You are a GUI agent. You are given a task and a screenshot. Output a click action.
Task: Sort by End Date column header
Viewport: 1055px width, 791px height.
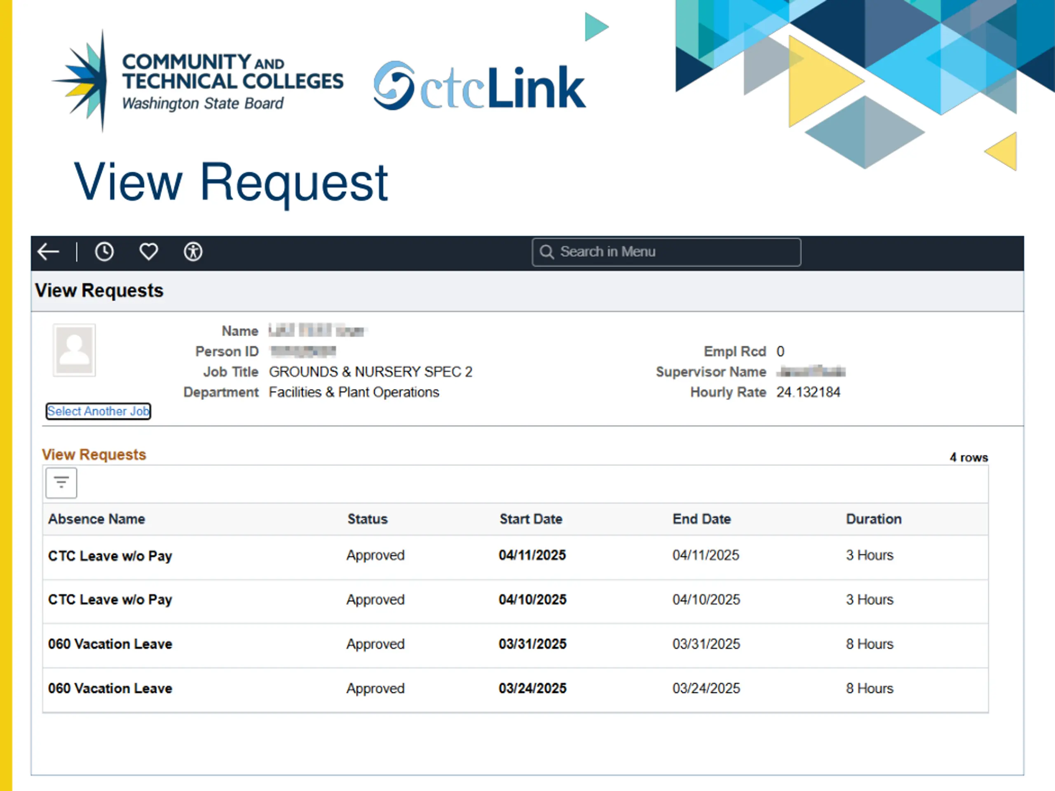pos(701,519)
